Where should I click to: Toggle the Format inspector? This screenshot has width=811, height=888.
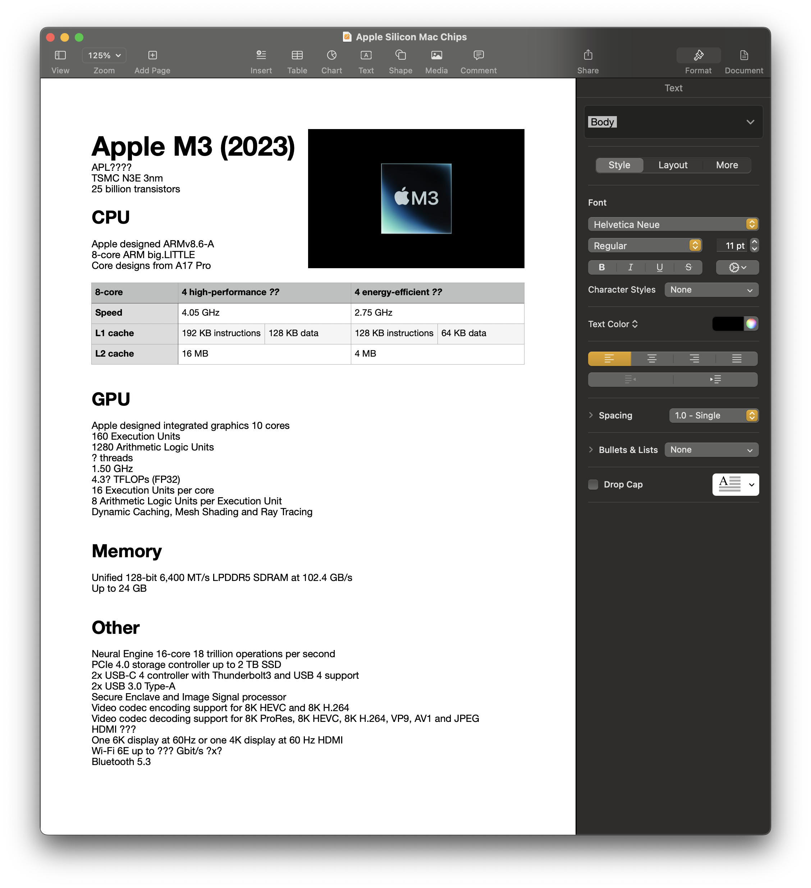698,55
